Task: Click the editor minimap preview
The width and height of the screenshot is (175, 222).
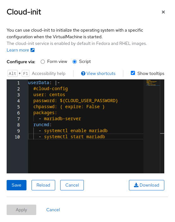Action: click(x=152, y=83)
